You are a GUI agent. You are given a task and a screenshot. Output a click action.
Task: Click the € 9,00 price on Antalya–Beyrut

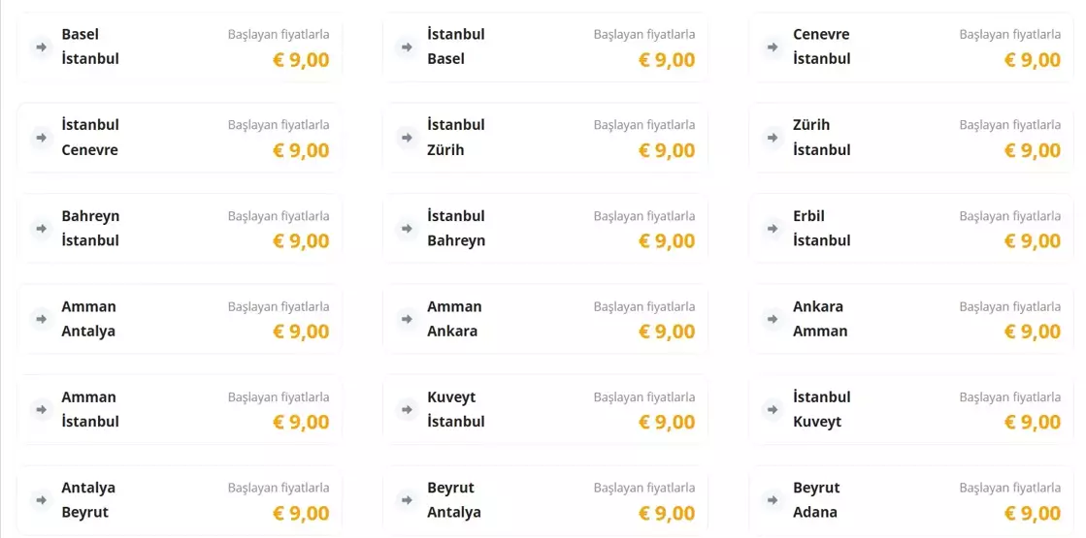coord(301,513)
